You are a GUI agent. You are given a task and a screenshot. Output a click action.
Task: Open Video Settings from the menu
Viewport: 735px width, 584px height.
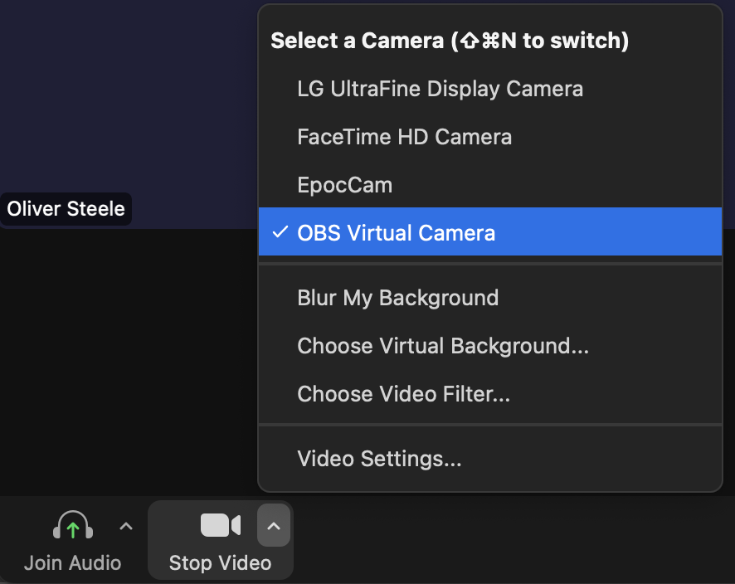coord(379,459)
